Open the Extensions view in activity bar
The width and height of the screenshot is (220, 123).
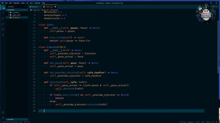click(3, 29)
